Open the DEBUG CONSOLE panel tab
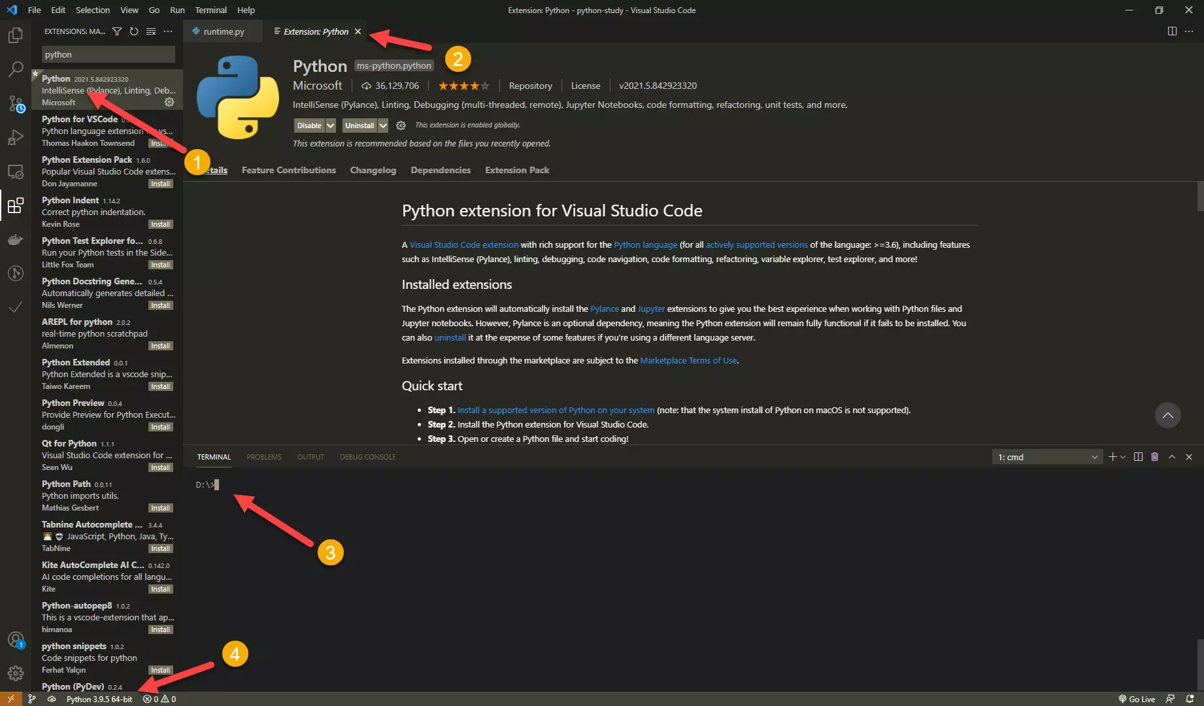1204x706 pixels. pyautogui.click(x=368, y=457)
